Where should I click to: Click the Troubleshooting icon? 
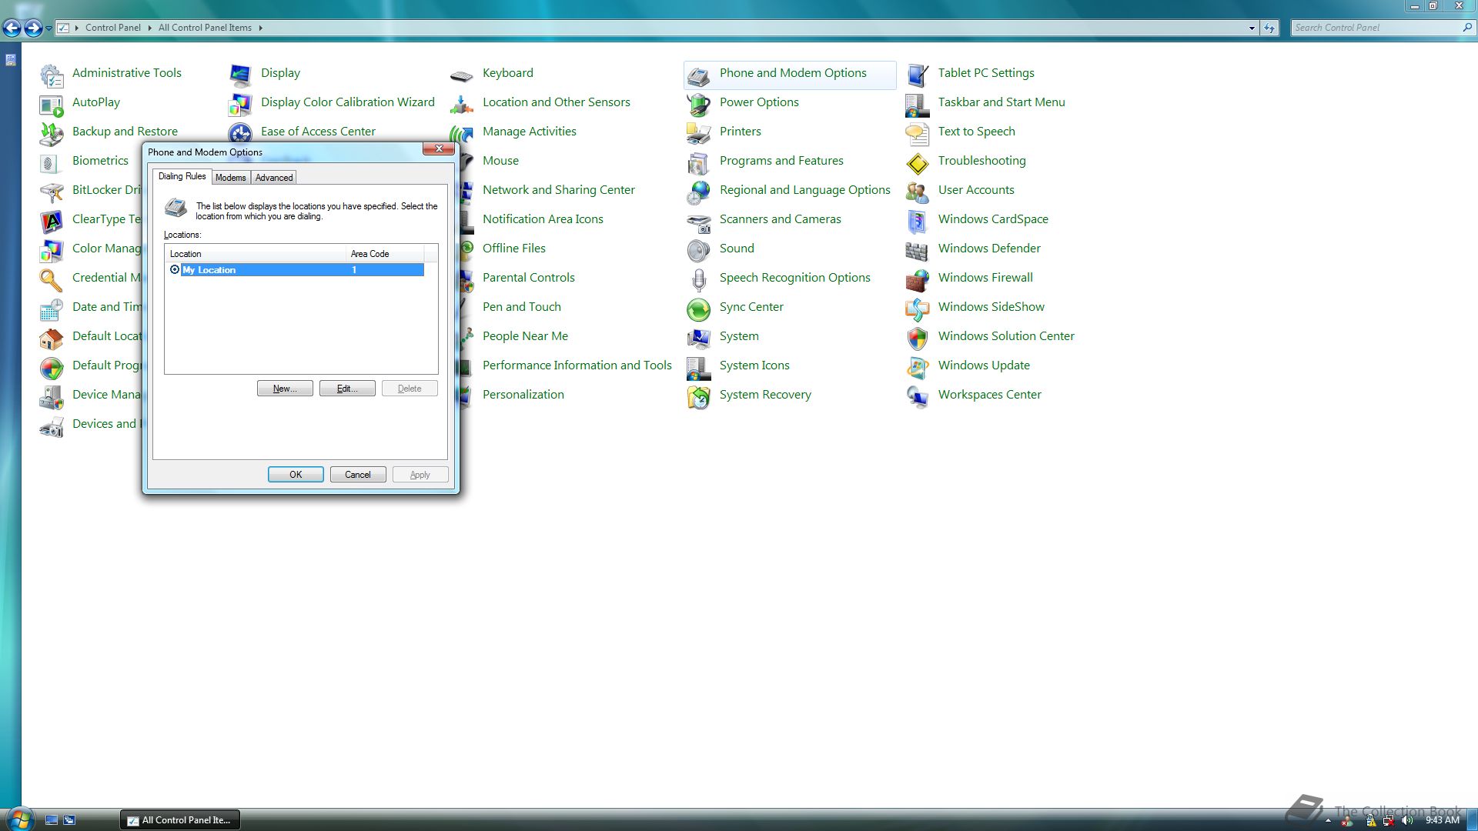point(918,162)
